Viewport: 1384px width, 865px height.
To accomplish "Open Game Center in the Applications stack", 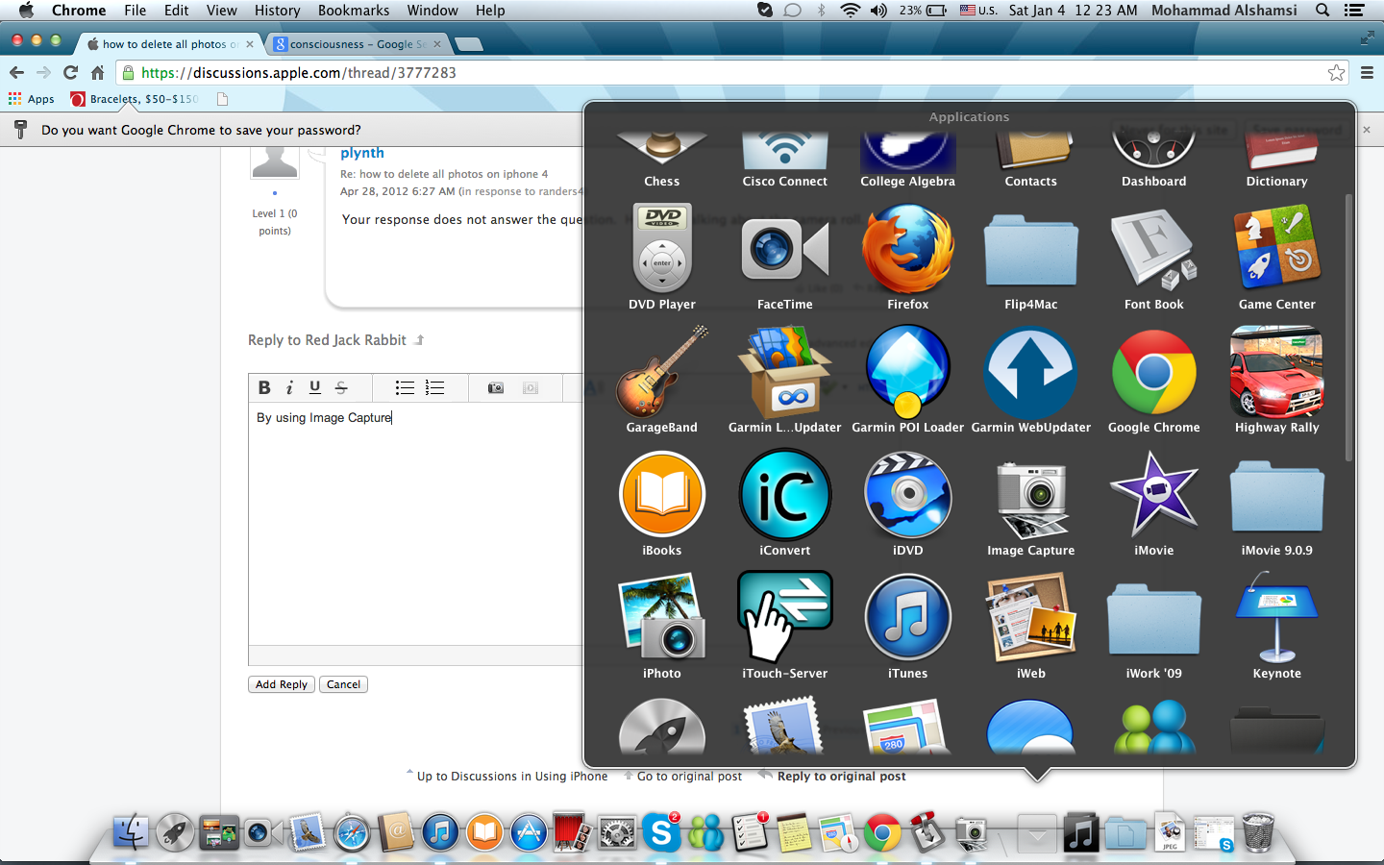I will (1277, 249).
